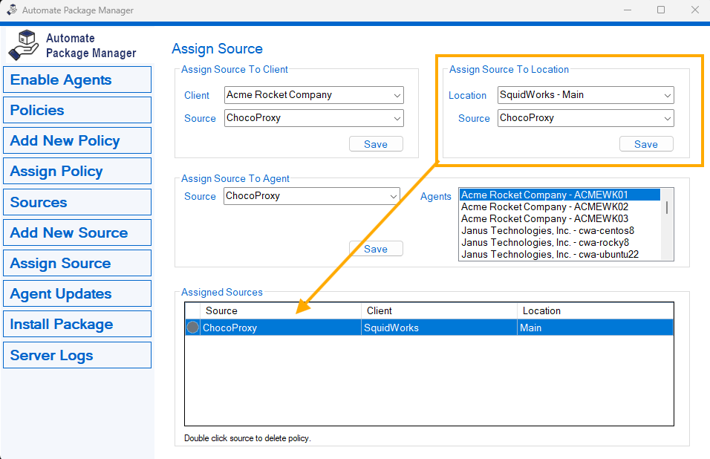Image resolution: width=710 pixels, height=459 pixels.
Task: Go to the Policies section
Action: tap(77, 110)
